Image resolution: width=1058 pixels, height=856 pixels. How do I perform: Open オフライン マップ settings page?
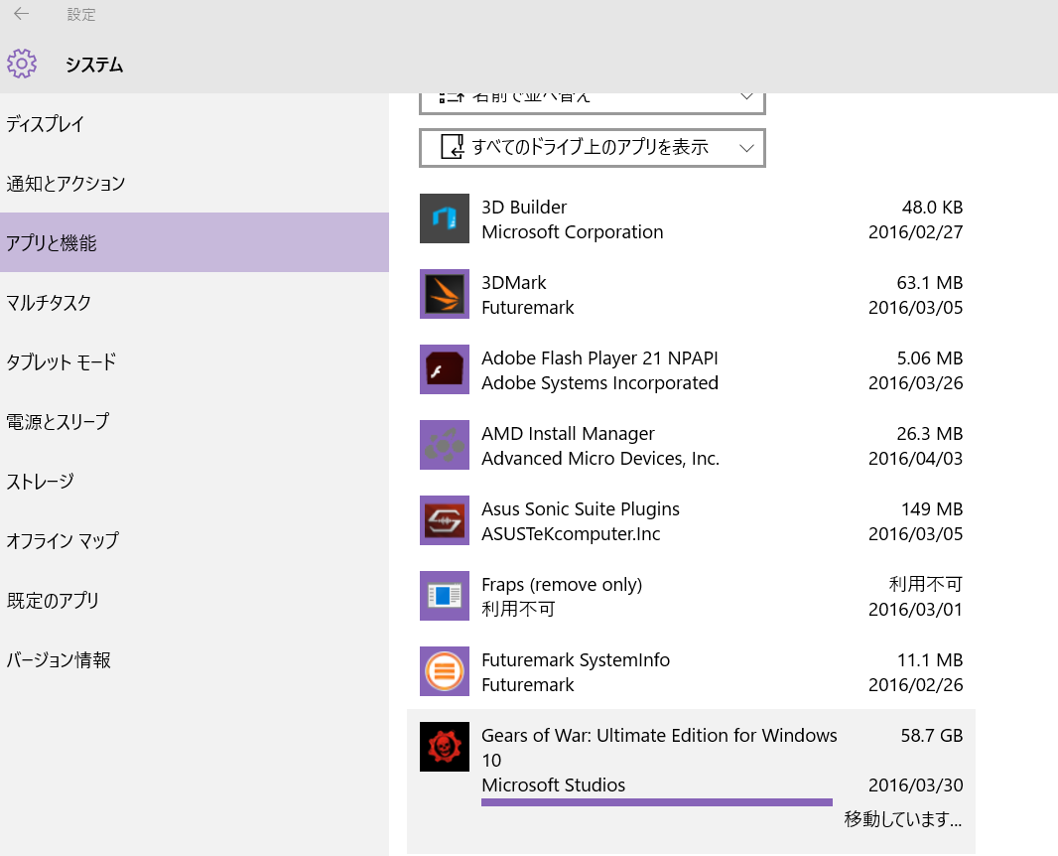195,541
